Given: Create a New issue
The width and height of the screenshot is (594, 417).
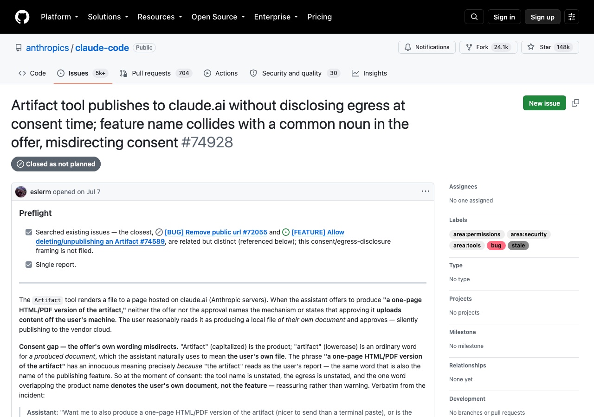Looking at the screenshot, I should pyautogui.click(x=544, y=103).
